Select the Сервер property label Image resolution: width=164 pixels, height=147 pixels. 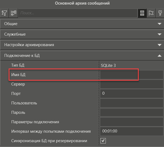18,84
